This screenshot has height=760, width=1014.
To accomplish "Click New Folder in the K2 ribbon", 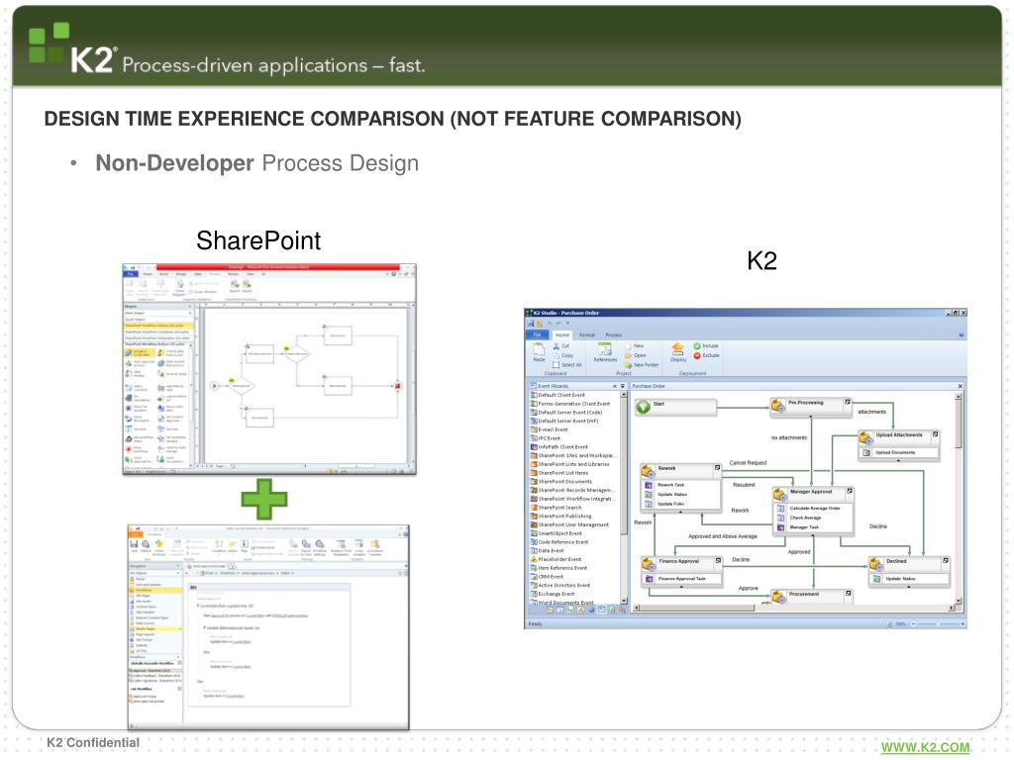I will click(642, 365).
